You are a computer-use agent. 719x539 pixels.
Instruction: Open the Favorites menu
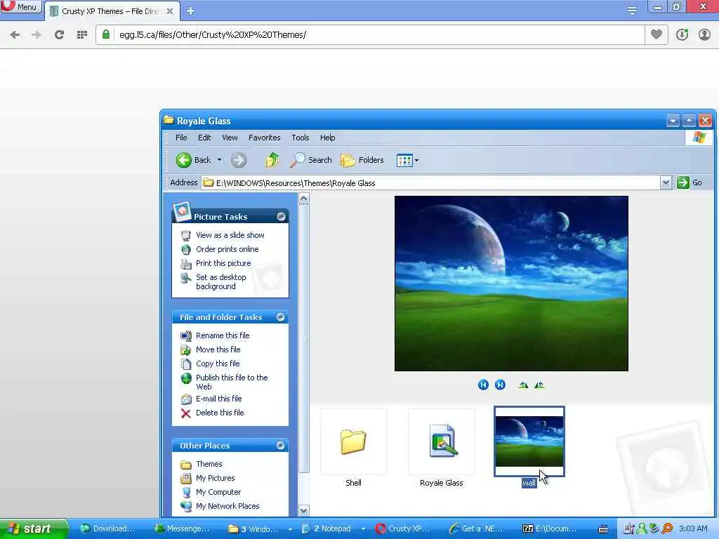(x=265, y=138)
